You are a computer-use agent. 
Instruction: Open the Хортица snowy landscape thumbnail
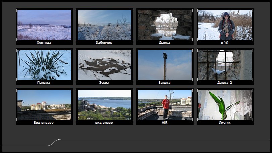44,25
